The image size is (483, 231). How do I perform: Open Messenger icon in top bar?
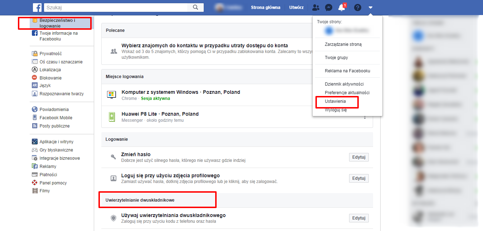pos(328,7)
